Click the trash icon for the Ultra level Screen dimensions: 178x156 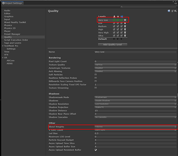click(x=125, y=36)
